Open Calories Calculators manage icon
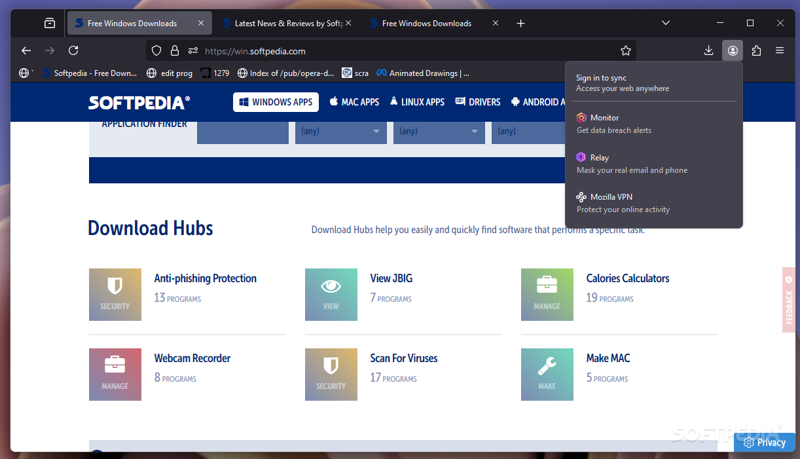800x459 pixels. pos(547,295)
